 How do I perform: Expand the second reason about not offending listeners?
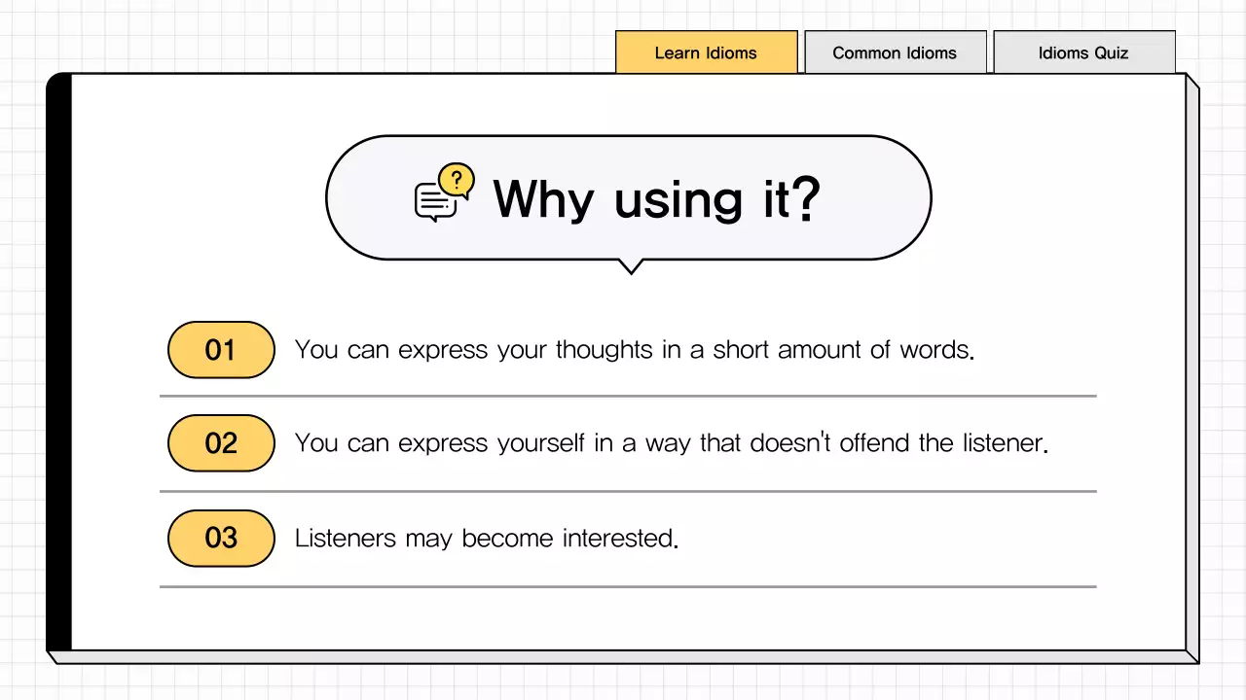coord(672,443)
